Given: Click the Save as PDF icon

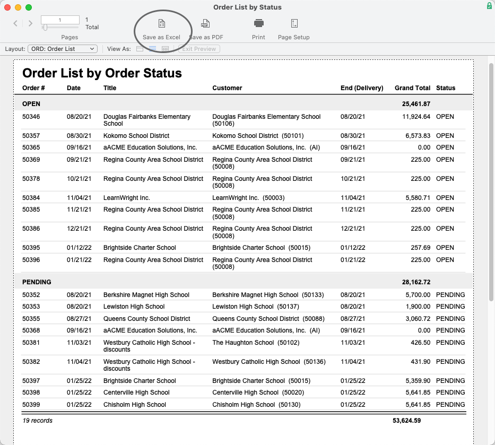Looking at the screenshot, I should [205, 23].
